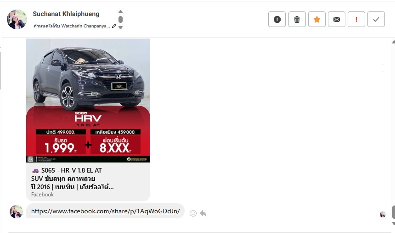Image resolution: width=395 pixels, height=233 pixels.
Task: Click the chat scrollbar up arrow
Action: point(393,42)
